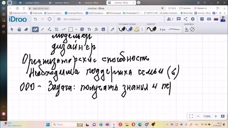228x128 pixels.
Task: Open fill color bucket
Action: tap(186, 30)
